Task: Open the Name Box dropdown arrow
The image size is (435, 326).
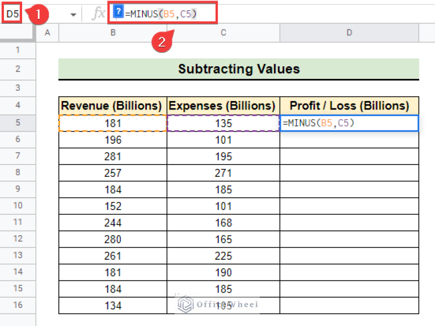Action: (x=73, y=15)
